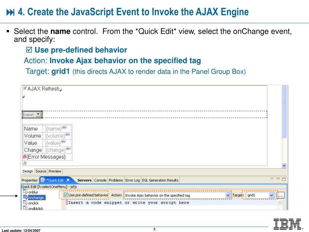Click the small page icon below Error Messages
This screenshot has height=232, width=309.
coord(25,163)
